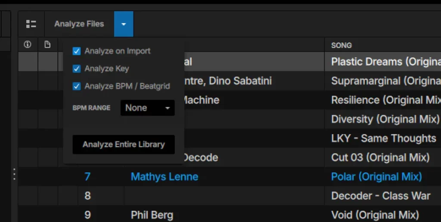
Task: Open the BPM Range dropdown
Action: pyautogui.click(x=147, y=108)
